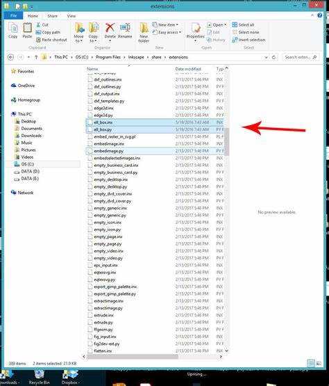Select the embedimage.py file
The image size is (329, 386).
[155, 151]
